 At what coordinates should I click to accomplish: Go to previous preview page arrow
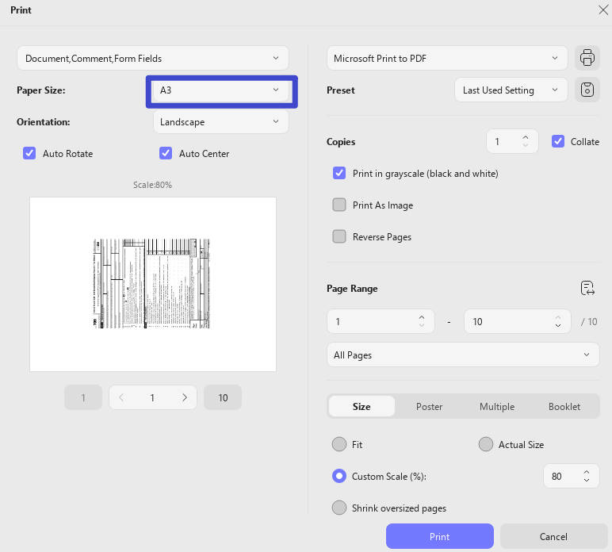pos(121,397)
